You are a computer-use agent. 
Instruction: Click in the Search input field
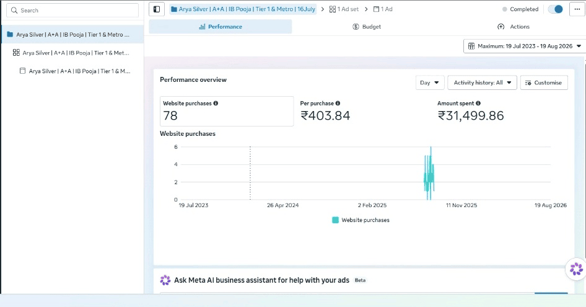point(72,11)
